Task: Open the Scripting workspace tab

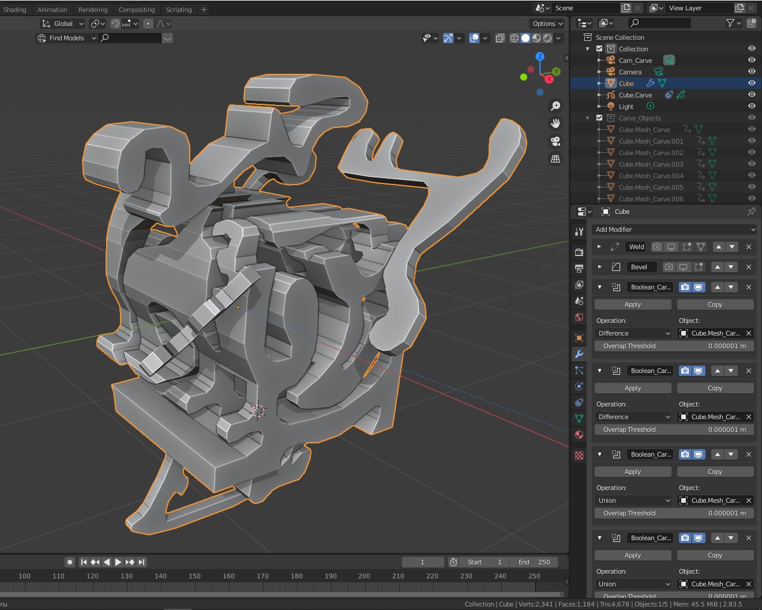Action: pos(179,10)
